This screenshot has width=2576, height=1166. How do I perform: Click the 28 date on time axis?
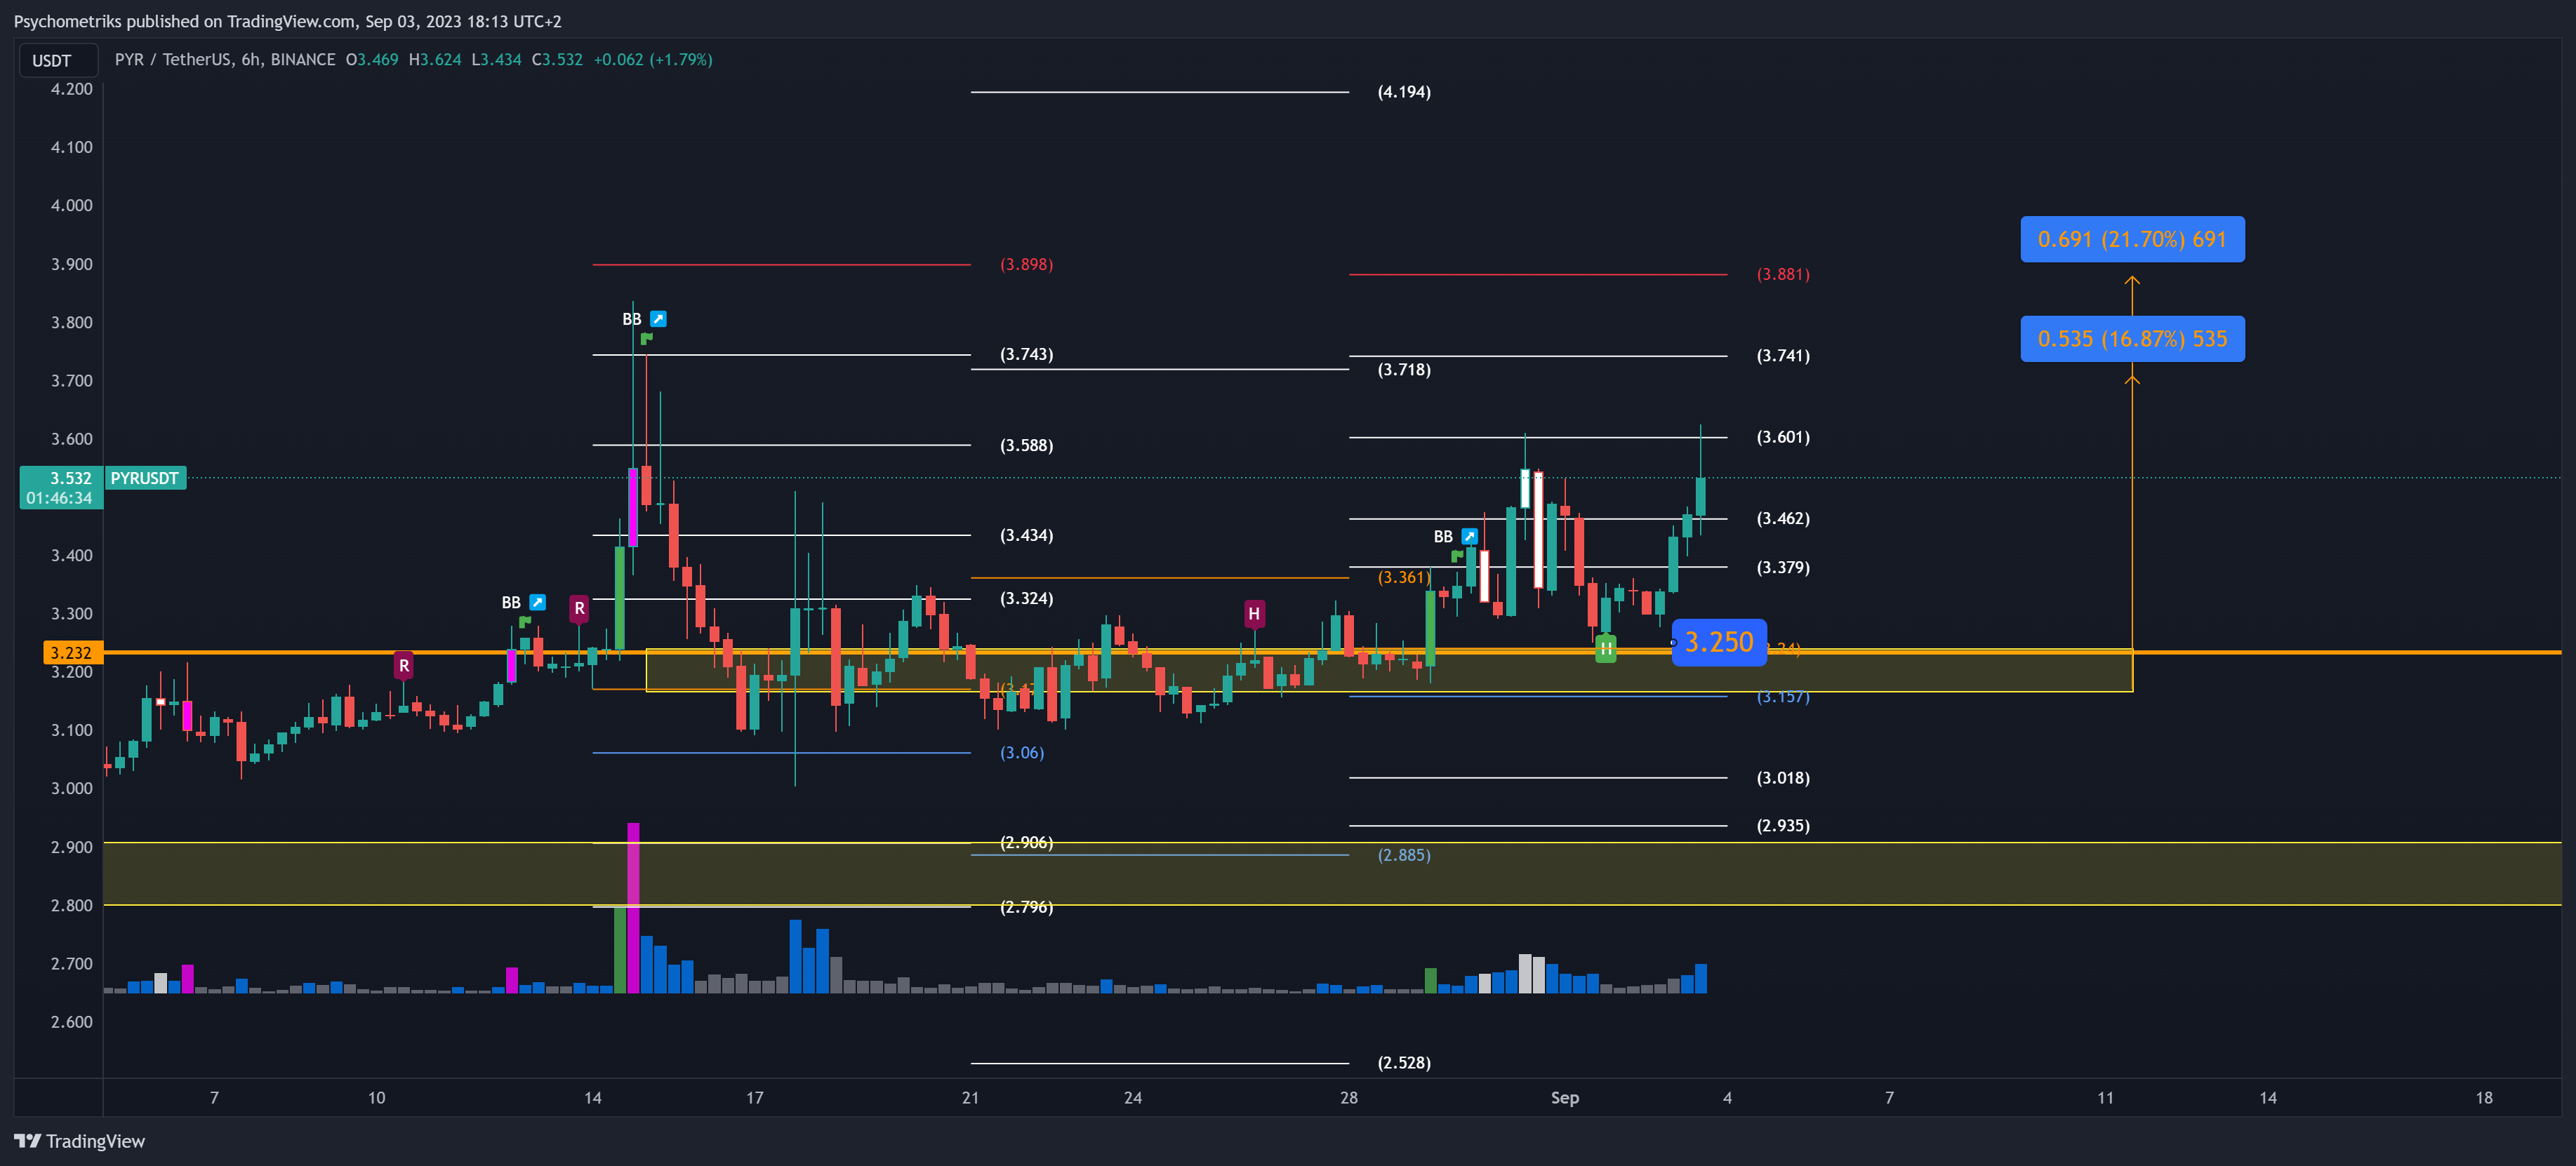coord(1349,1098)
